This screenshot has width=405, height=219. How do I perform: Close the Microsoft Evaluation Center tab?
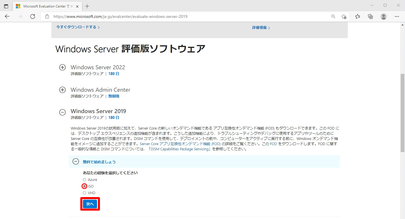point(77,6)
